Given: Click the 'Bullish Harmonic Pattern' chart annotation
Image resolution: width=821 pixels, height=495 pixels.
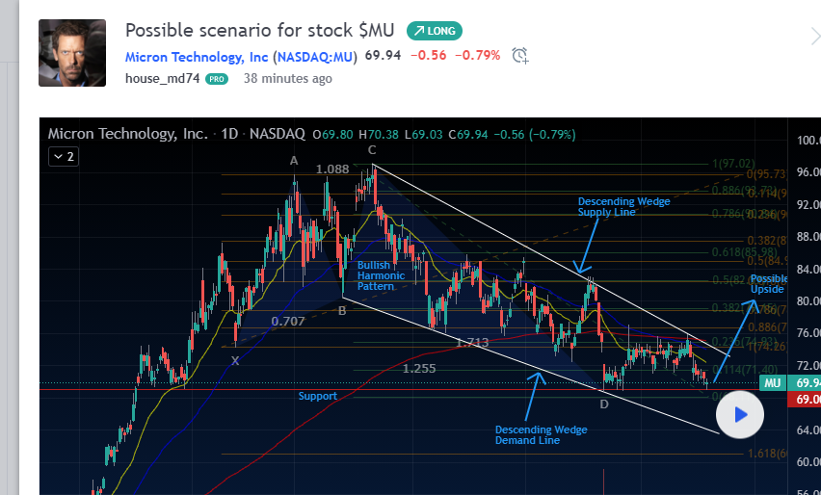Looking at the screenshot, I should [381, 275].
